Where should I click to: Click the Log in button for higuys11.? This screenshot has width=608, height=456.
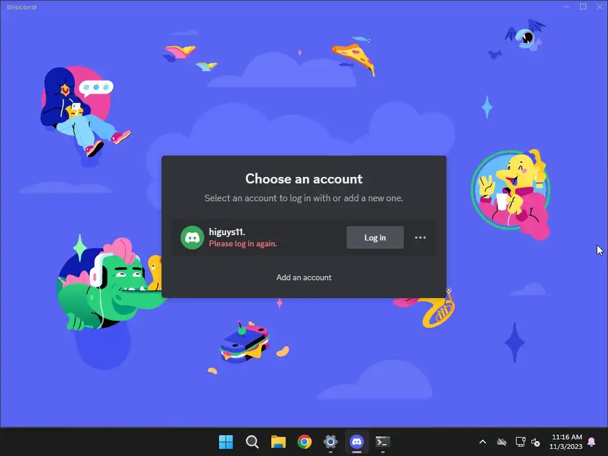click(375, 237)
